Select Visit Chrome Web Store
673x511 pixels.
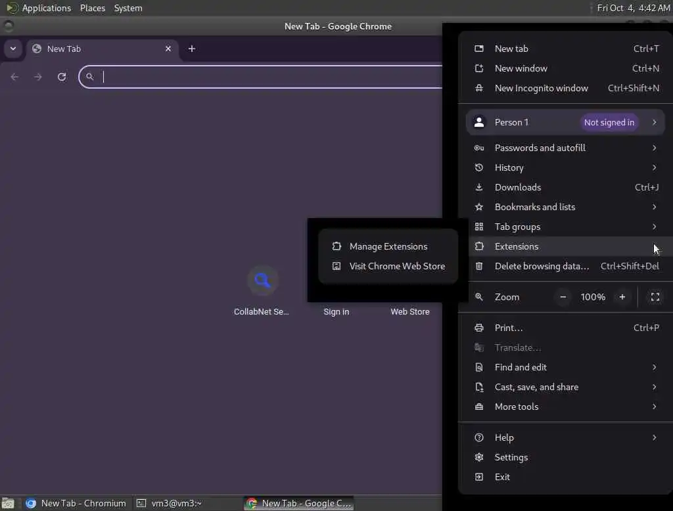(x=388, y=267)
